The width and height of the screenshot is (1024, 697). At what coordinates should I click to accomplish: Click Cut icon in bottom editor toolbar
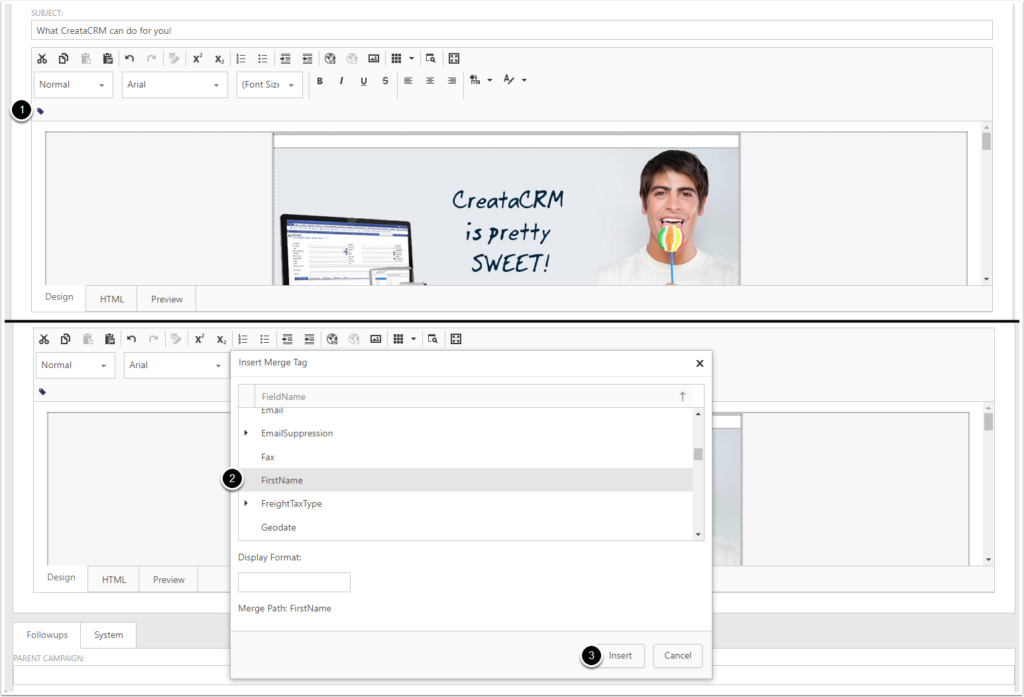tap(44, 339)
